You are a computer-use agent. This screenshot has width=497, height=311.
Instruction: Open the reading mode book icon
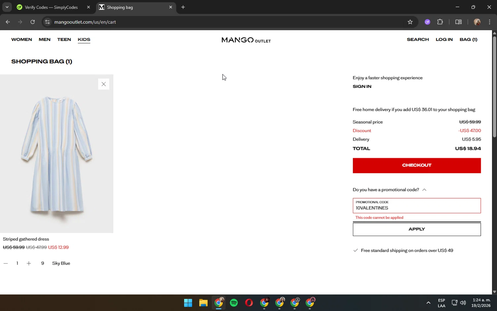click(459, 22)
